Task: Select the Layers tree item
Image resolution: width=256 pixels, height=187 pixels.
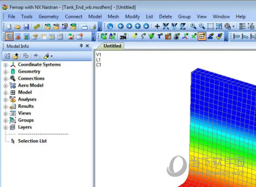Action: coord(25,127)
